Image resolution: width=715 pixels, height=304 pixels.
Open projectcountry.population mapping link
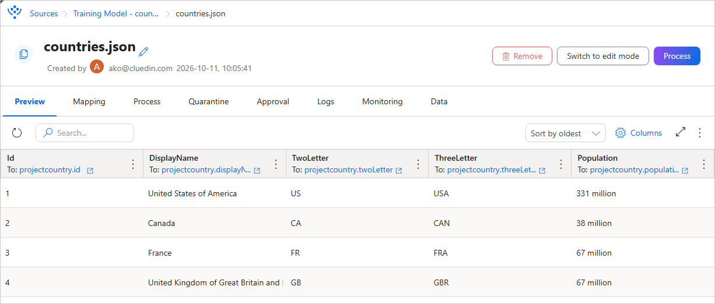(635, 170)
